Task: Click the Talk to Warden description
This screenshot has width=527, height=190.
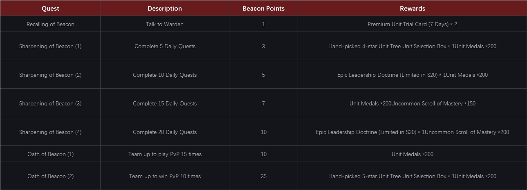Action: pos(165,24)
